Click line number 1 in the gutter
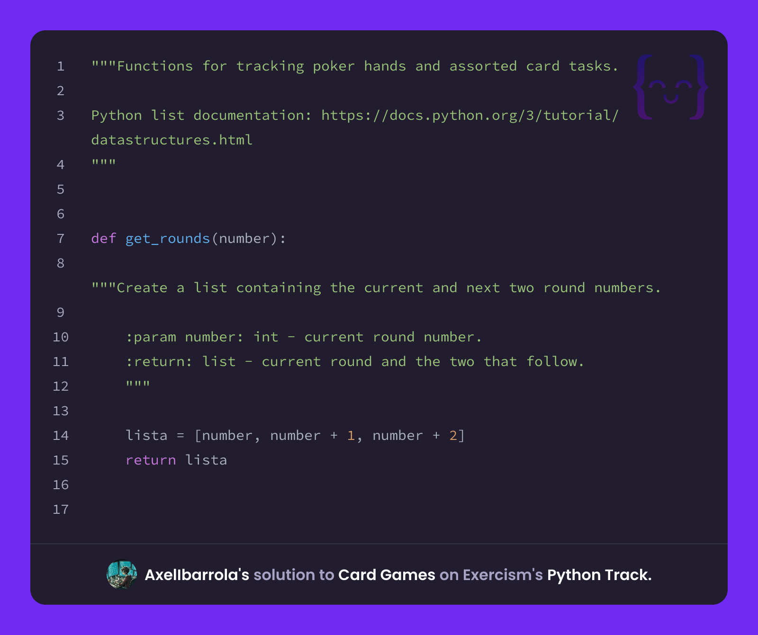This screenshot has width=758, height=635. tap(61, 66)
